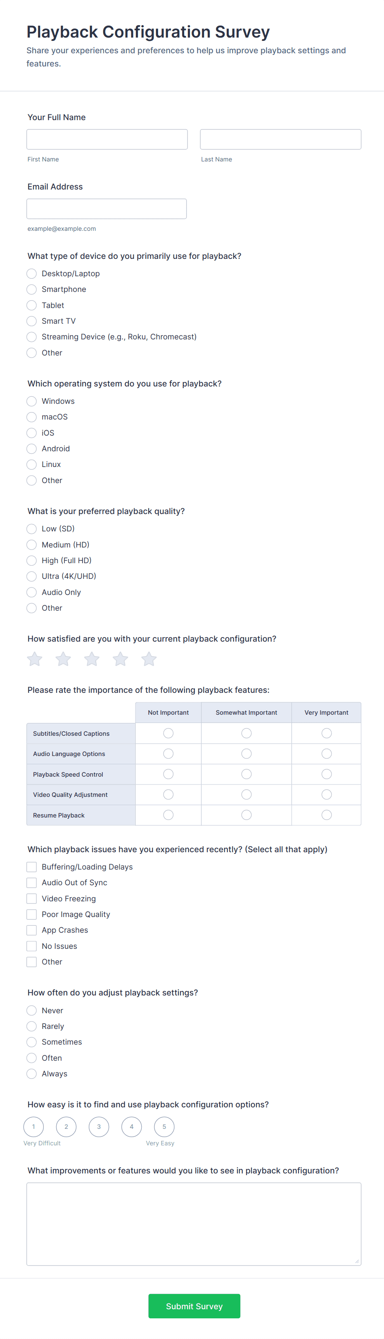Click the First Name input field
The width and height of the screenshot is (384, 1339).
107,139
